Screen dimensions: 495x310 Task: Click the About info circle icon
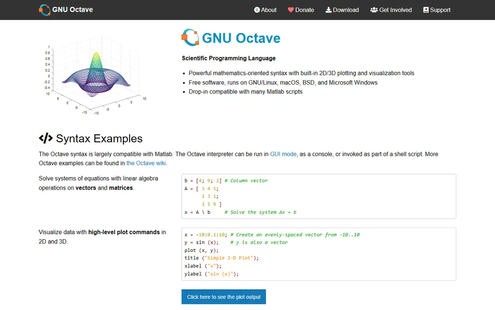point(257,10)
